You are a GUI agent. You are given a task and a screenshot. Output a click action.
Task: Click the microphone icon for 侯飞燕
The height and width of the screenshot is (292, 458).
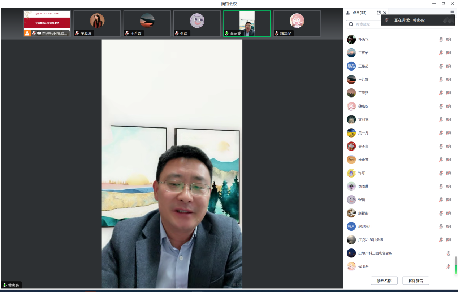(448, 266)
